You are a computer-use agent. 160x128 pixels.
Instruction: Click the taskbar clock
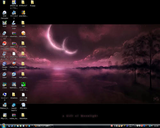(x=156, y=126)
